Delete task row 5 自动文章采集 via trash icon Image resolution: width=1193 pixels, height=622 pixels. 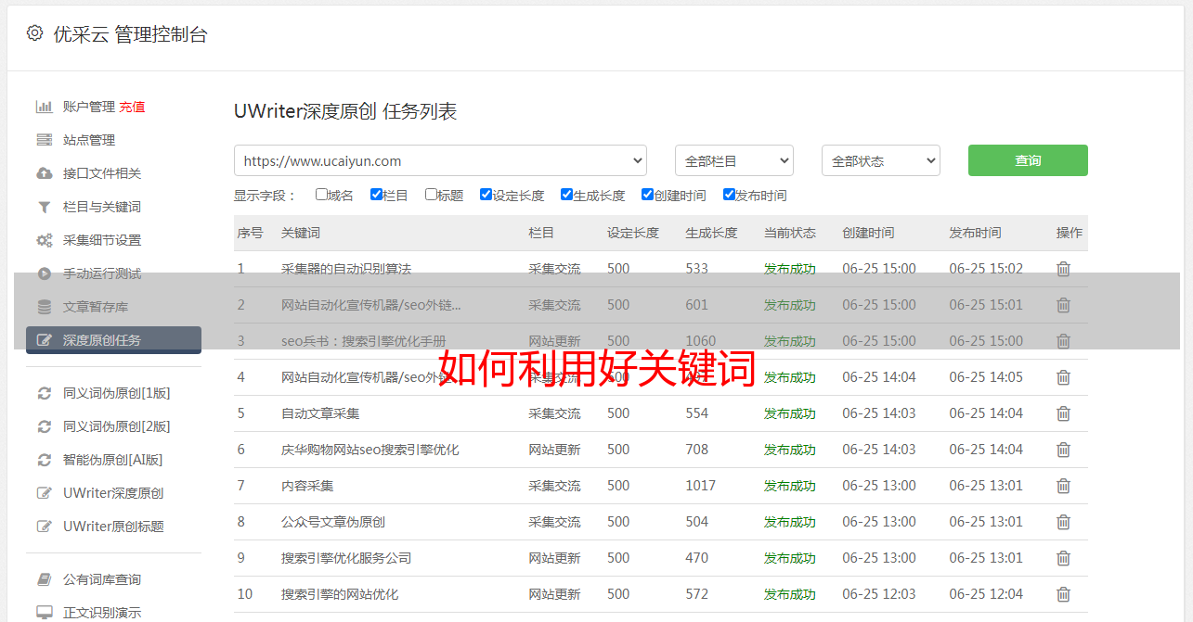pos(1063,413)
